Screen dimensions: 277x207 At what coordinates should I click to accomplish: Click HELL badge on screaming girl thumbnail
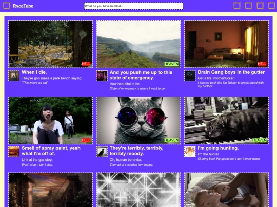pos(86,140)
